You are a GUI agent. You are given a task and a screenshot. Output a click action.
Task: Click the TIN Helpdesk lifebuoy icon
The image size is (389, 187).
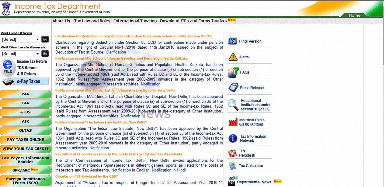click(x=232, y=153)
